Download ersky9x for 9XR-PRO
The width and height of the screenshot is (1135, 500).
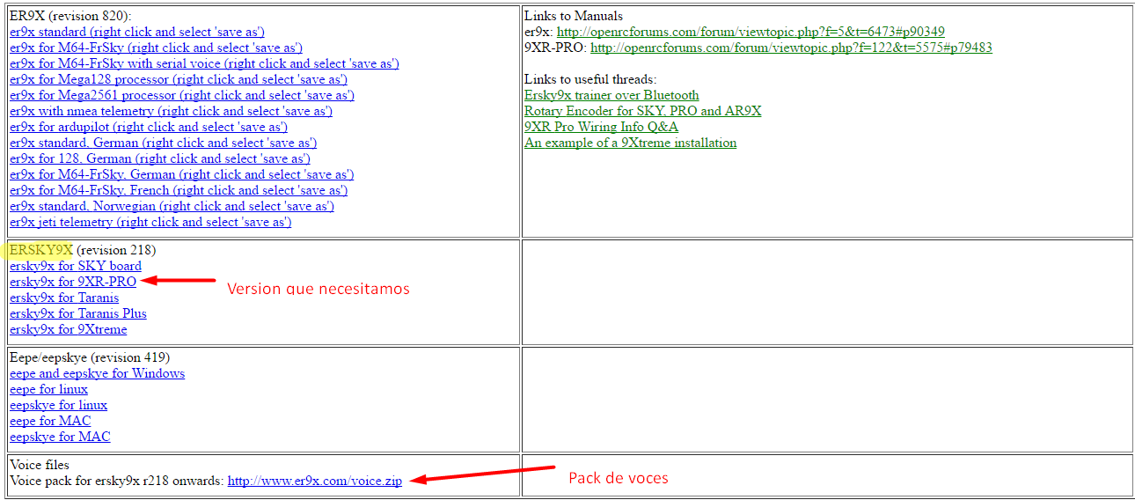73,282
